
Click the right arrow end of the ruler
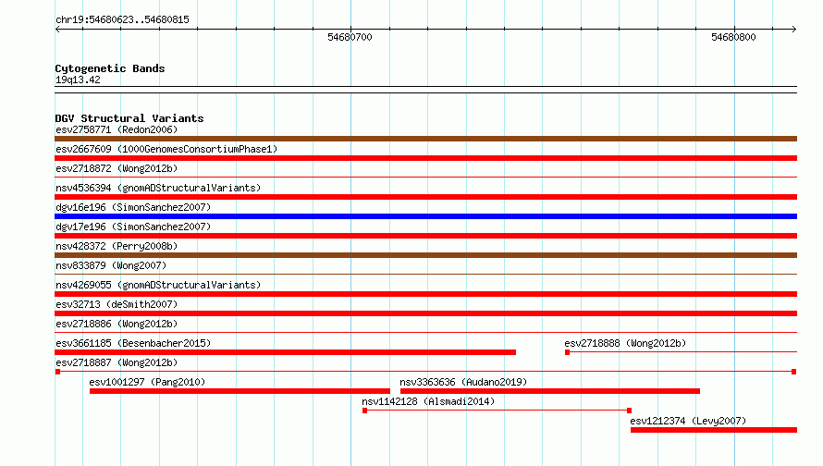click(794, 29)
